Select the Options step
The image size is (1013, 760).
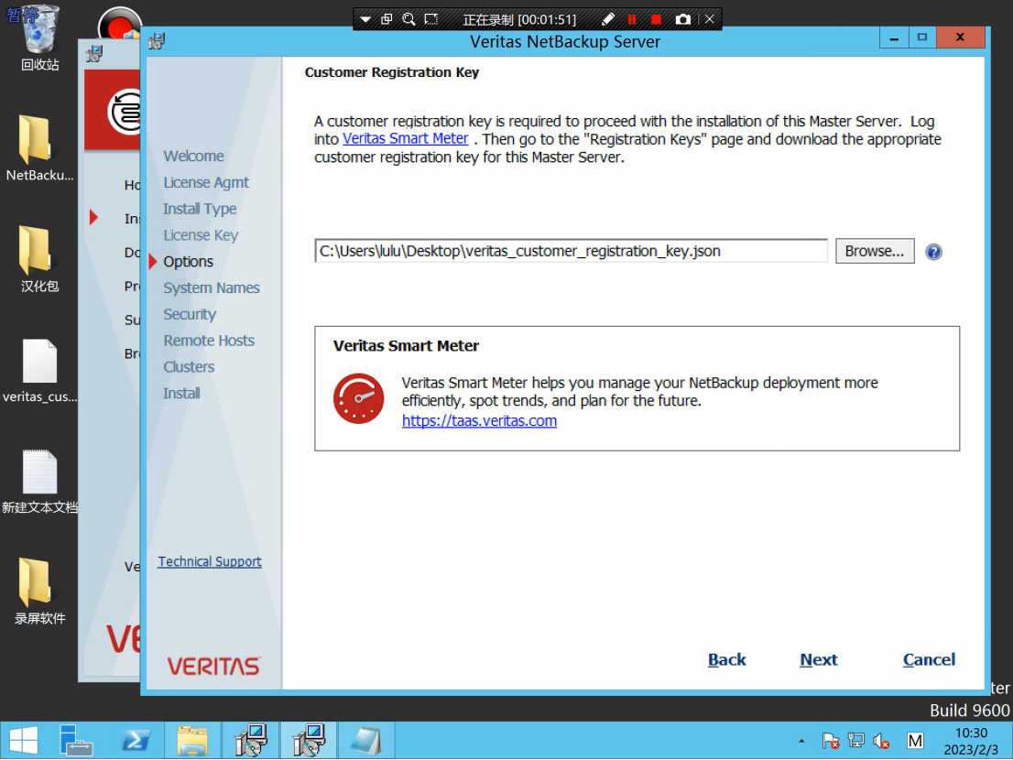coord(188,262)
